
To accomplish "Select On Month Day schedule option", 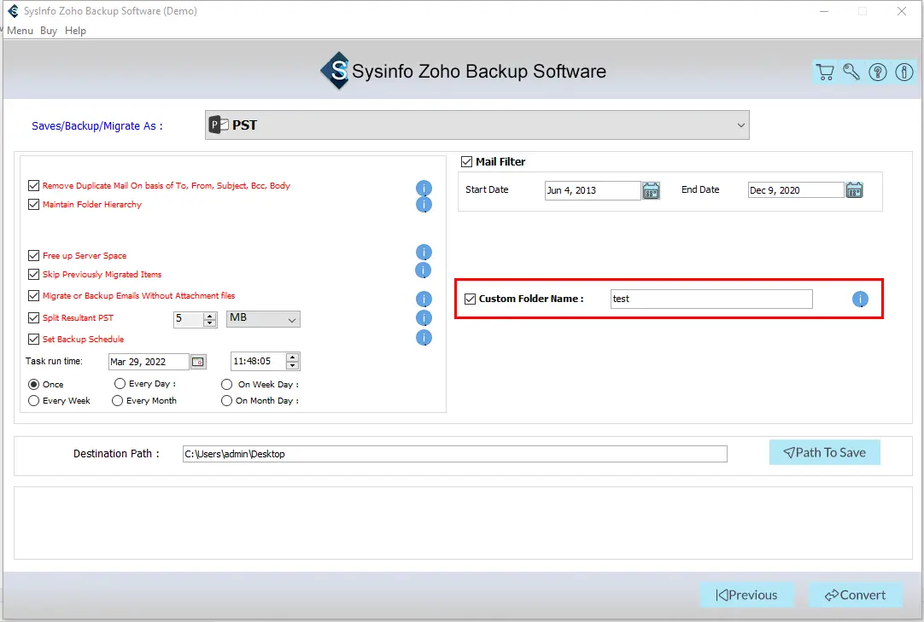I will [x=227, y=400].
